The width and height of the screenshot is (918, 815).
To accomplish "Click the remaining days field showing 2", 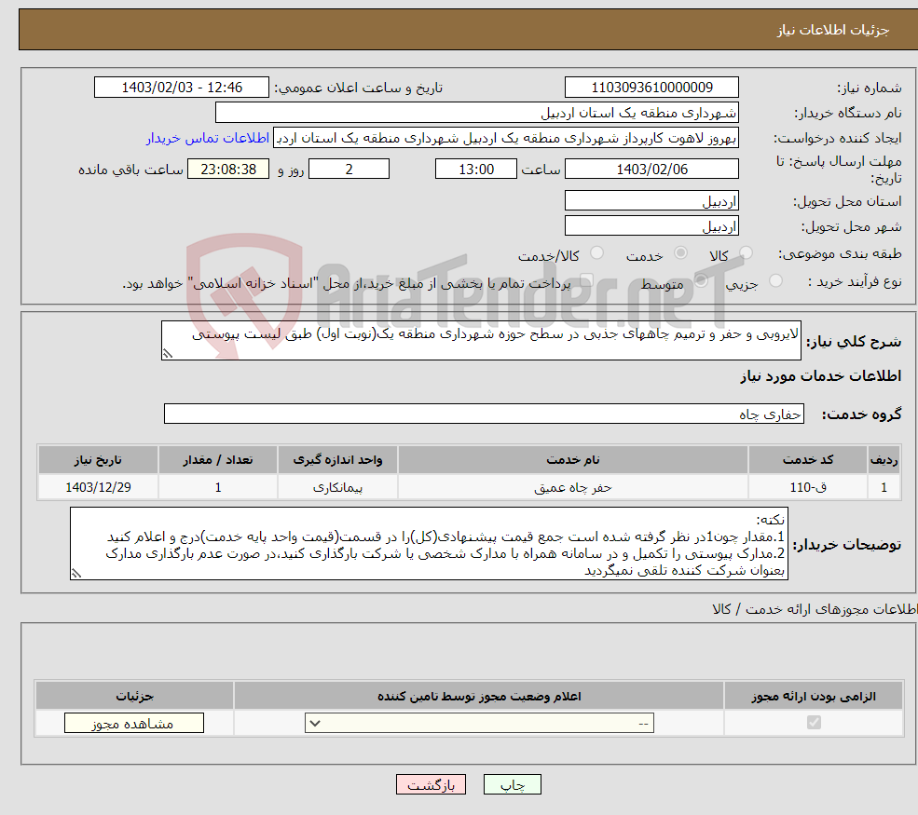I will pos(349,170).
